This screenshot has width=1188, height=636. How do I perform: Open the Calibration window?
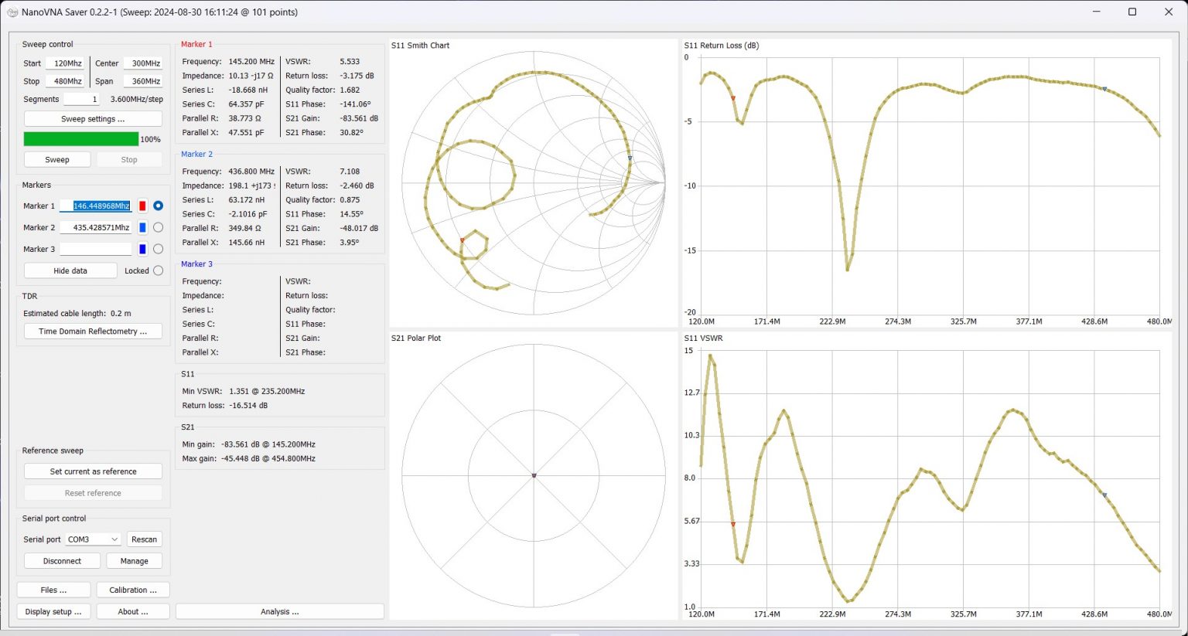[x=133, y=590]
